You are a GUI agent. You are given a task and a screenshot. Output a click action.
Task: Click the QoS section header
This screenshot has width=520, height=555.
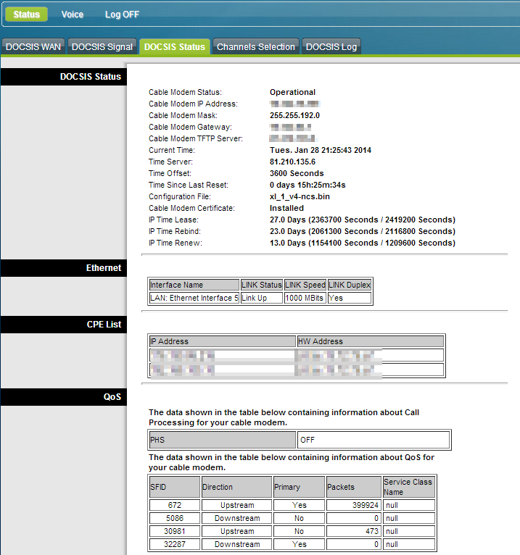coord(112,397)
